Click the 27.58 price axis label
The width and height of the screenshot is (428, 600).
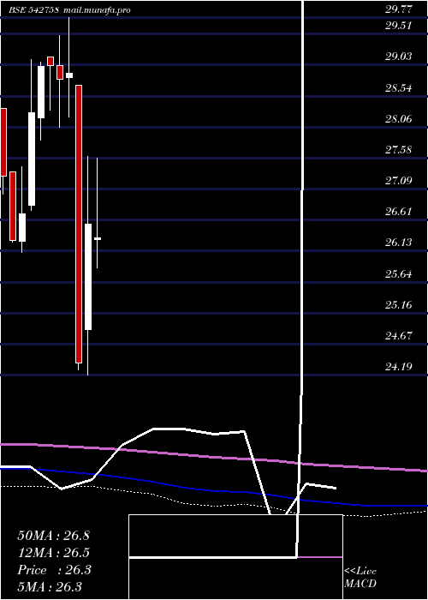tap(399, 150)
